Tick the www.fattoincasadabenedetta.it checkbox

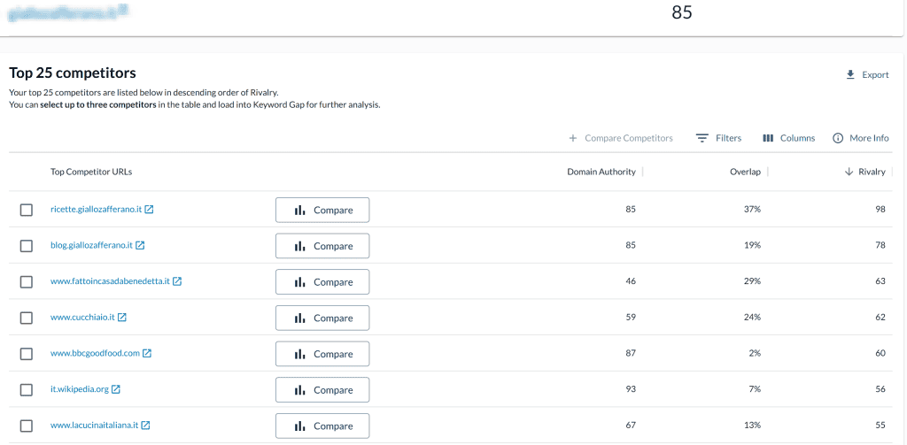pos(26,281)
